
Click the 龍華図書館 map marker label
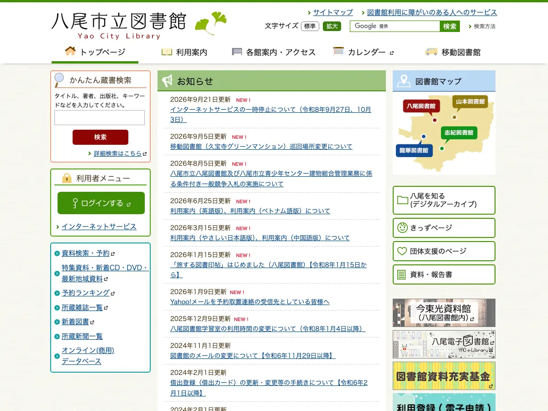click(x=414, y=150)
